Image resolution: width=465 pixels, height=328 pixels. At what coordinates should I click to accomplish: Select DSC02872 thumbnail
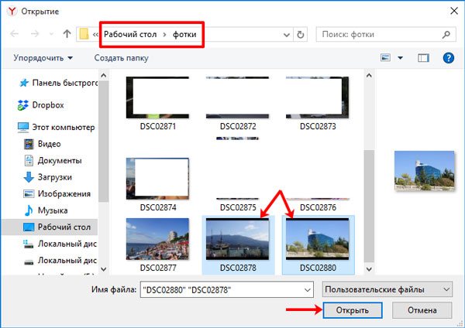(x=238, y=97)
